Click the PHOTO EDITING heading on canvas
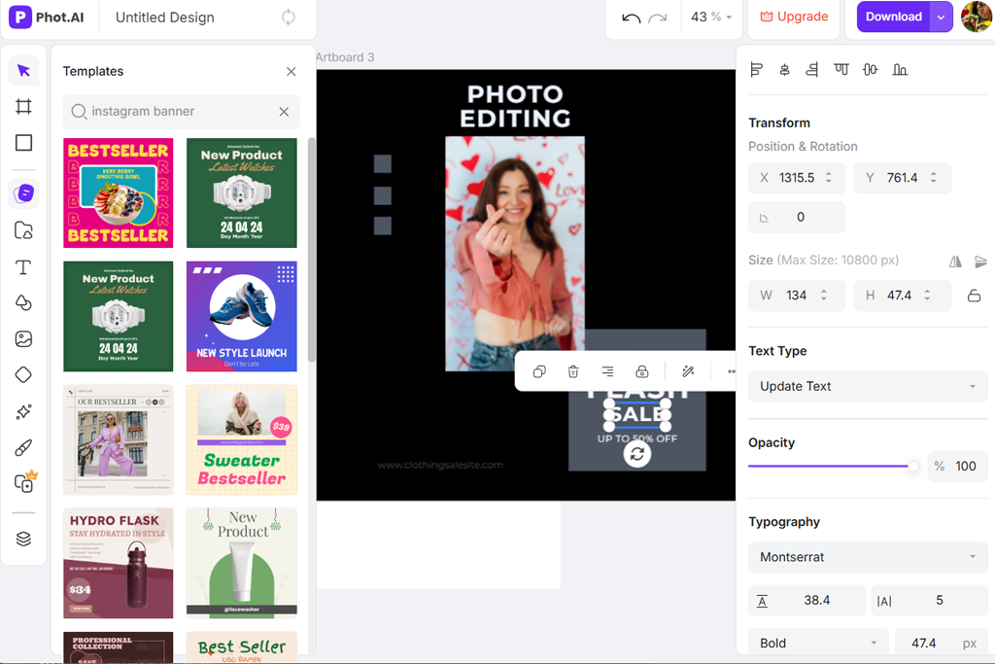 (515, 107)
